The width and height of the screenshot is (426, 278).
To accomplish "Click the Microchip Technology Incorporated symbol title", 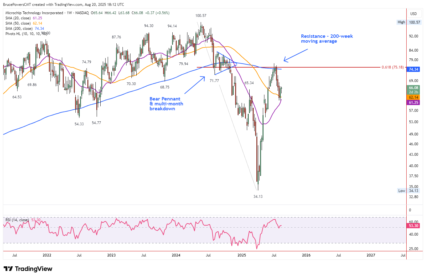I will coord(34,13).
